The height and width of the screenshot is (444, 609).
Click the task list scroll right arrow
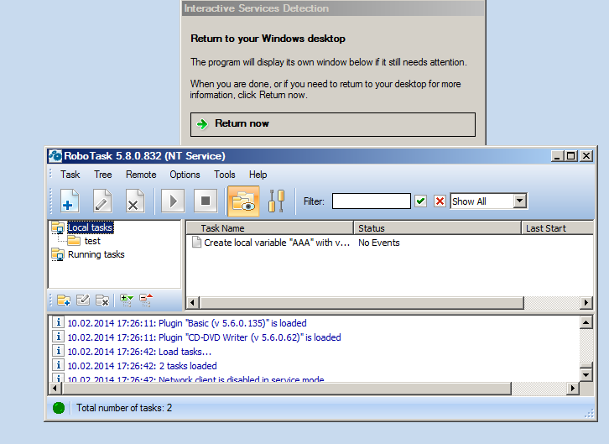(586, 303)
